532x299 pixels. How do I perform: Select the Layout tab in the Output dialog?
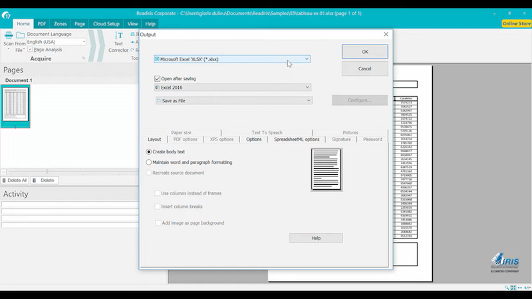click(154, 140)
